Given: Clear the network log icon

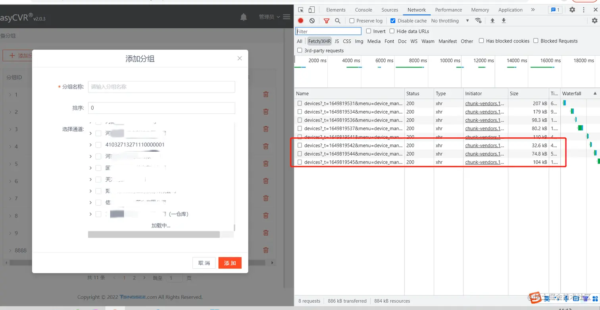Looking at the screenshot, I should (x=312, y=21).
